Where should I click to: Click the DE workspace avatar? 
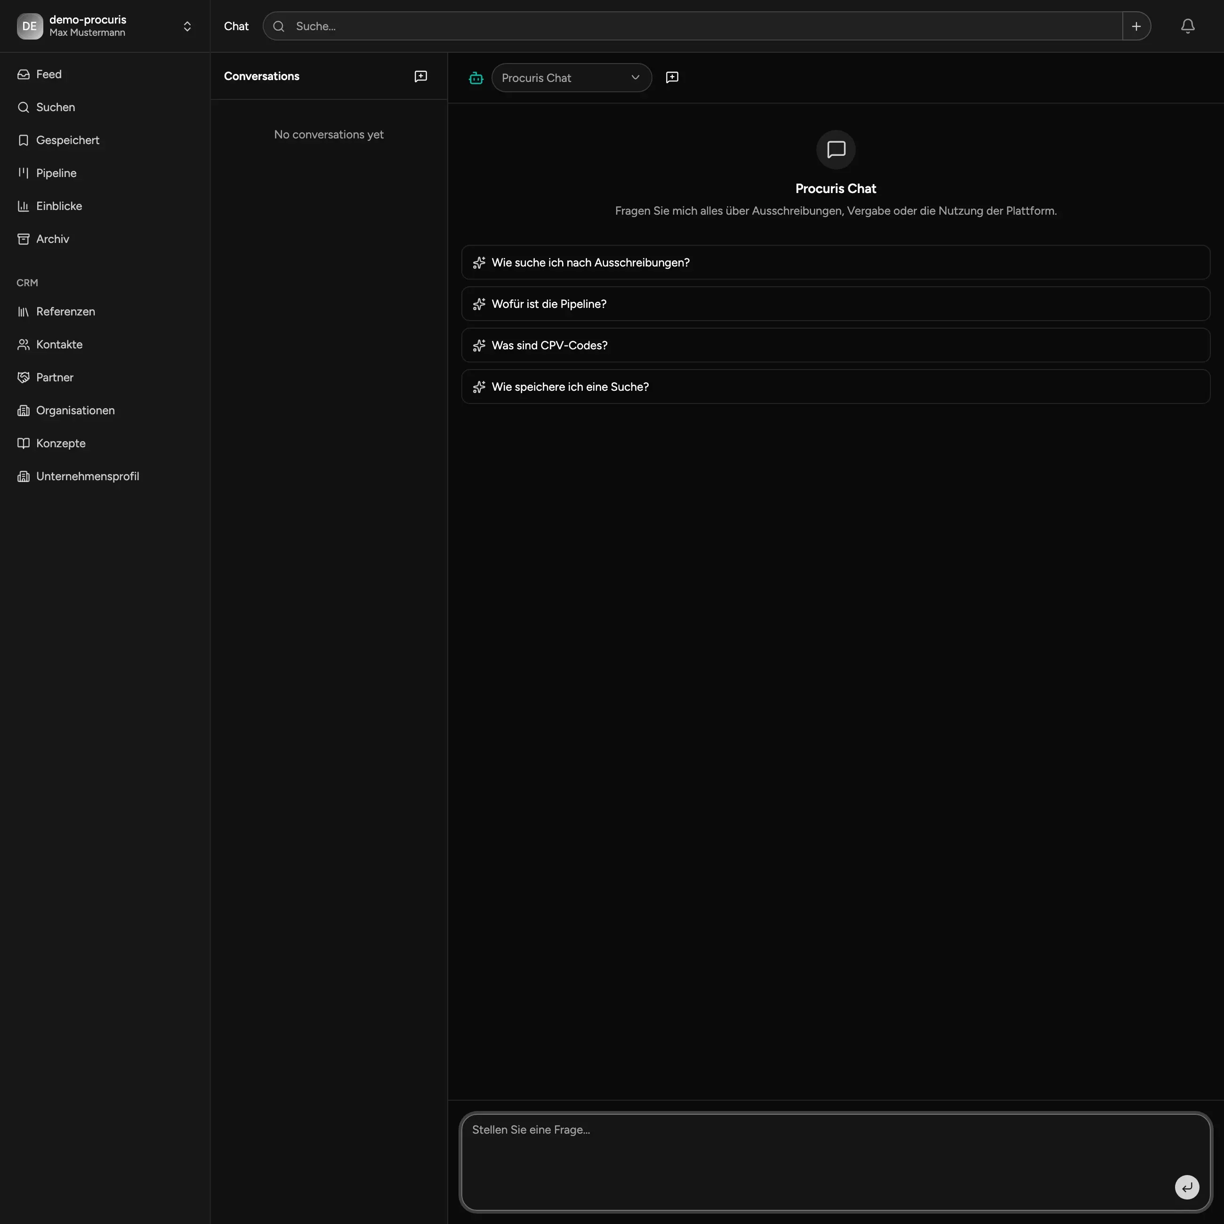(29, 26)
